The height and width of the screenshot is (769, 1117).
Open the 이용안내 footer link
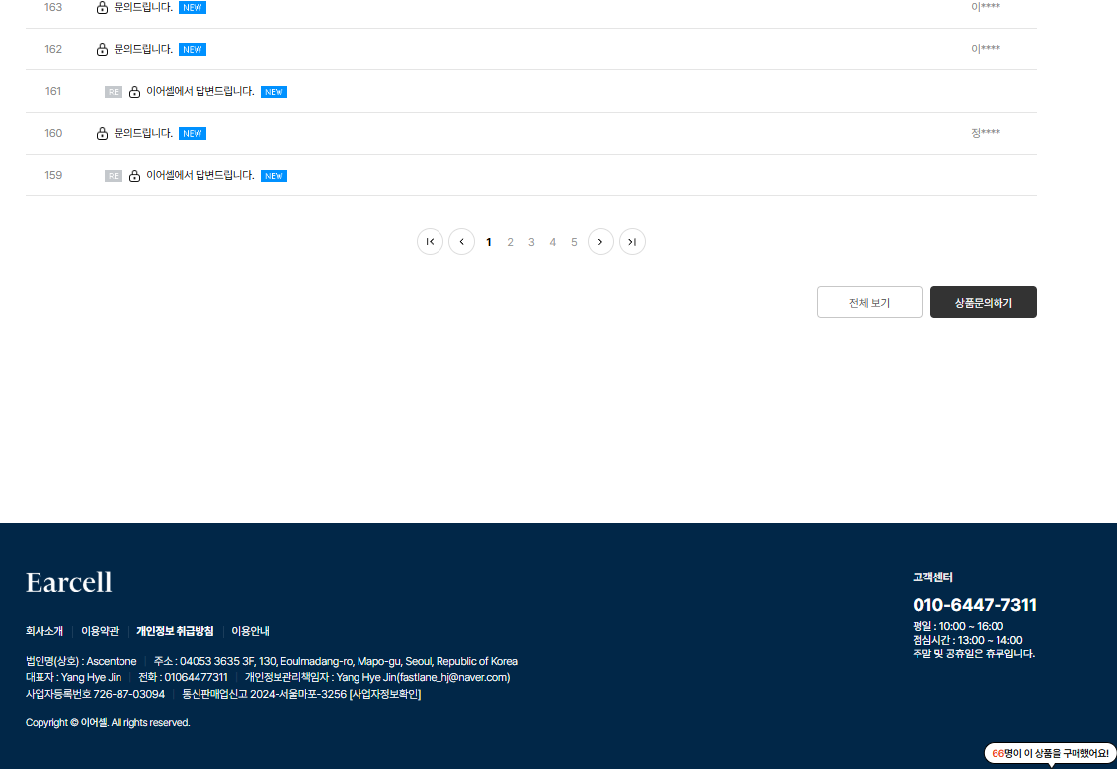point(250,631)
